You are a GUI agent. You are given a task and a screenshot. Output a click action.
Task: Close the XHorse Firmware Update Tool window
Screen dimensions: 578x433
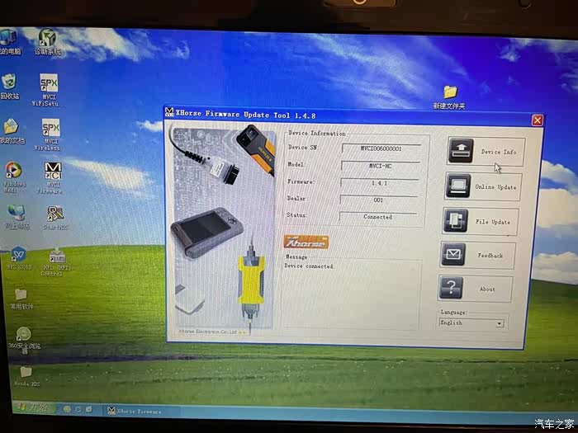(x=538, y=120)
